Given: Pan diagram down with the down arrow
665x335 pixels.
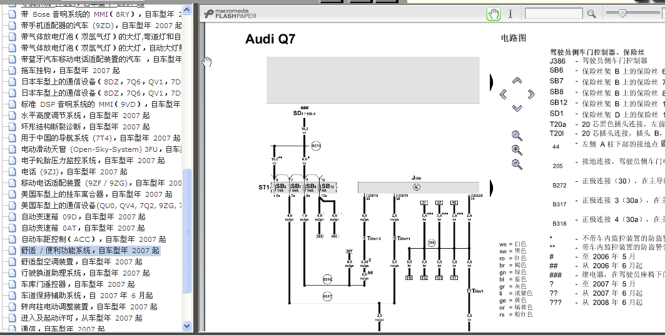Looking at the screenshot, I should [x=517, y=108].
